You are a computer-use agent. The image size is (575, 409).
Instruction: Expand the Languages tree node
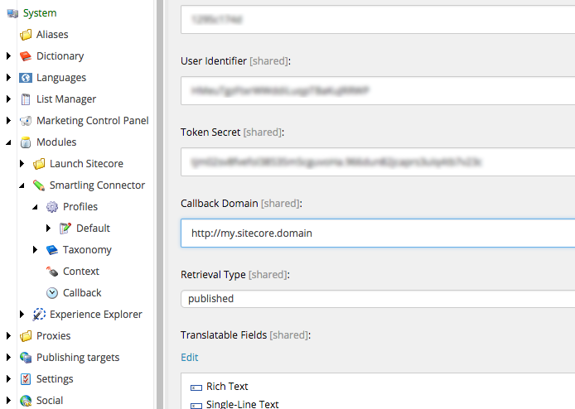(9, 77)
